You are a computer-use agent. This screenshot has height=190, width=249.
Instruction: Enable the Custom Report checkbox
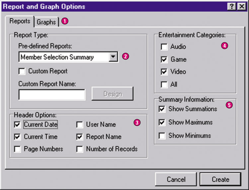[22, 71]
